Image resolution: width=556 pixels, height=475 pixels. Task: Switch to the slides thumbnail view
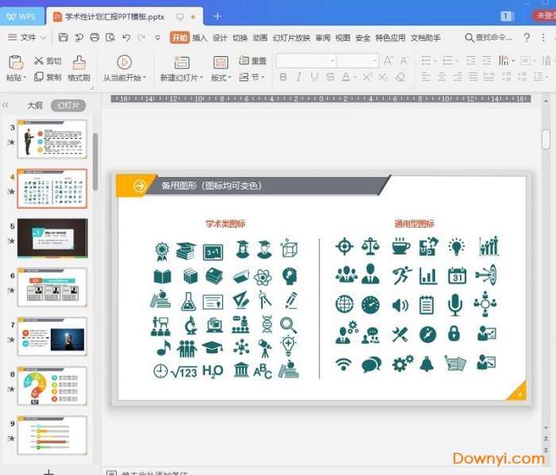point(68,105)
